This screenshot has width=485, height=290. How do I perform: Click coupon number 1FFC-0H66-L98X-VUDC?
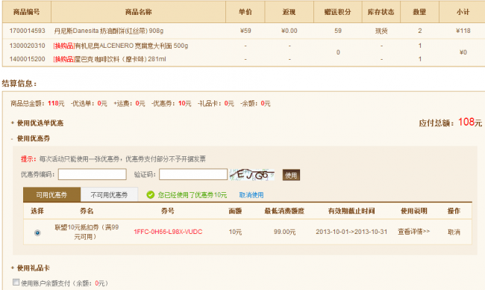pos(168,232)
